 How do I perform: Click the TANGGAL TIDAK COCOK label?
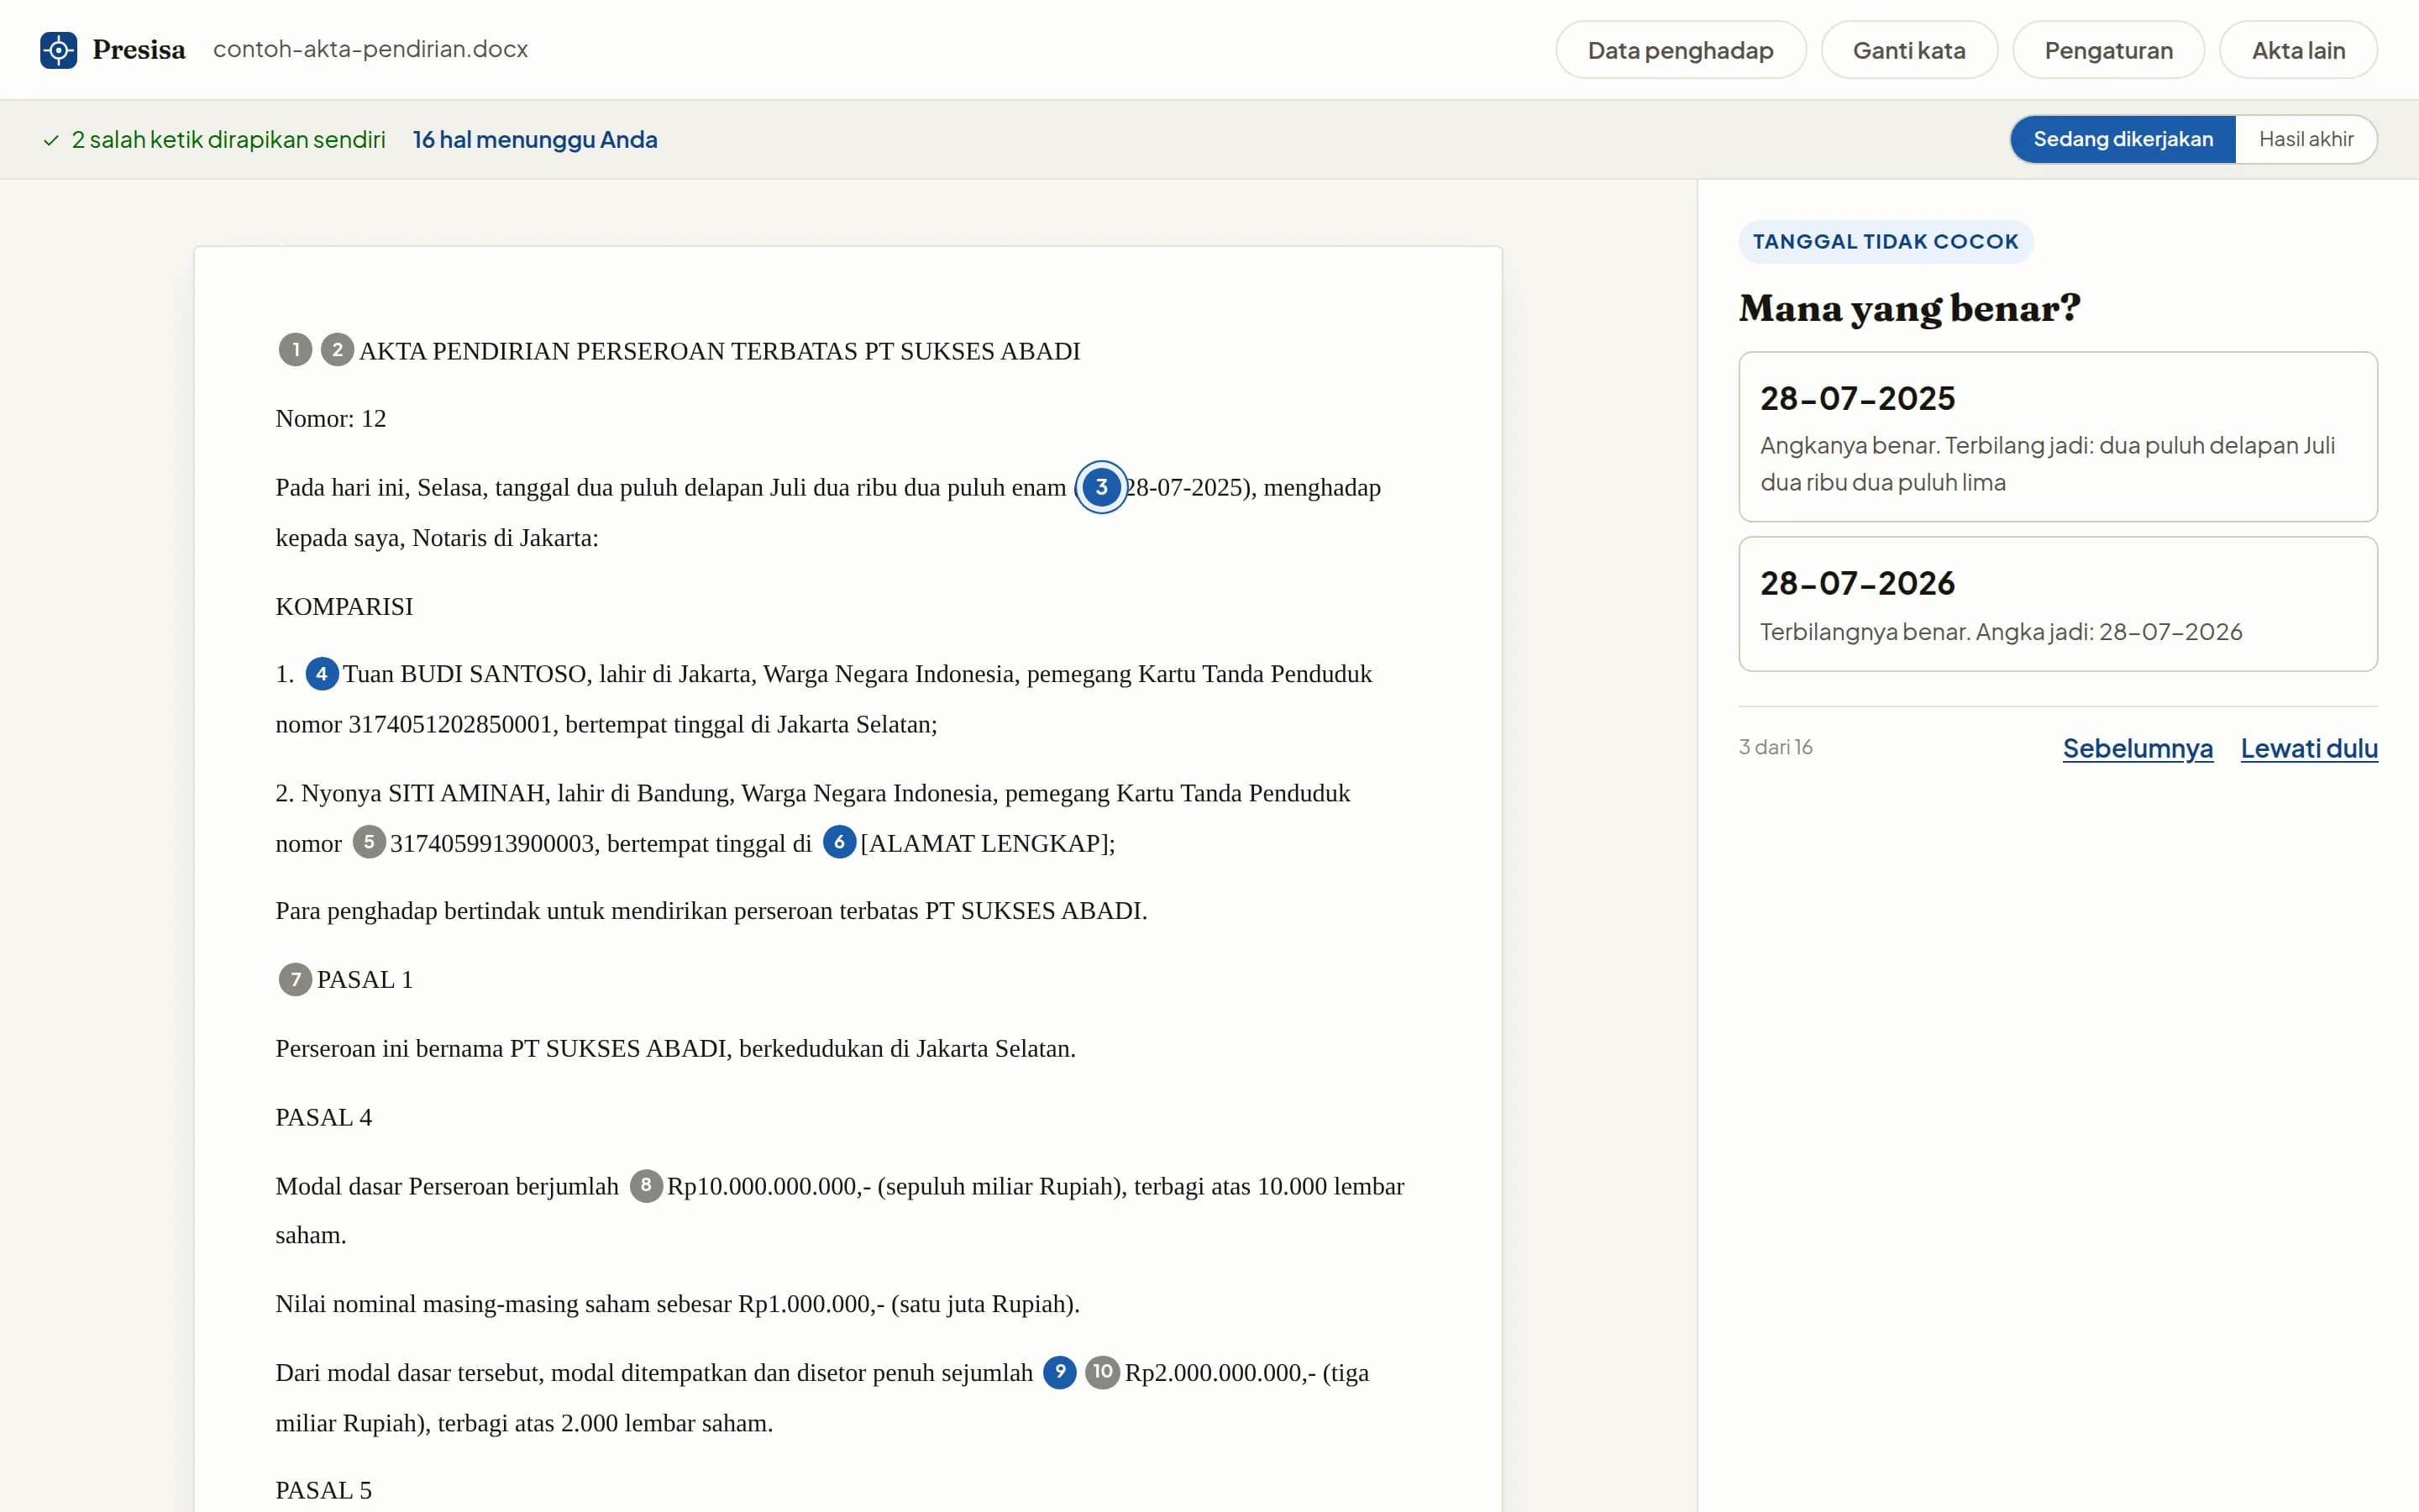pyautogui.click(x=1885, y=242)
